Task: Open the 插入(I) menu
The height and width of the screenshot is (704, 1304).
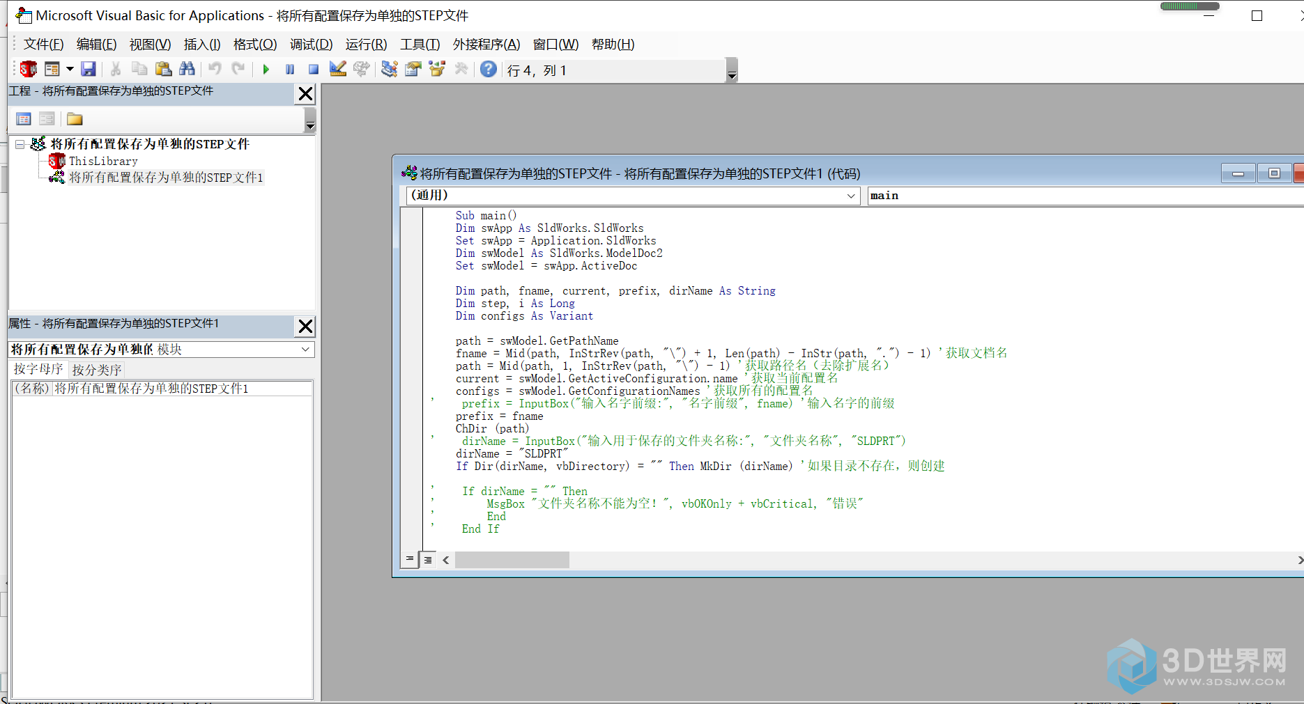Action: [202, 45]
